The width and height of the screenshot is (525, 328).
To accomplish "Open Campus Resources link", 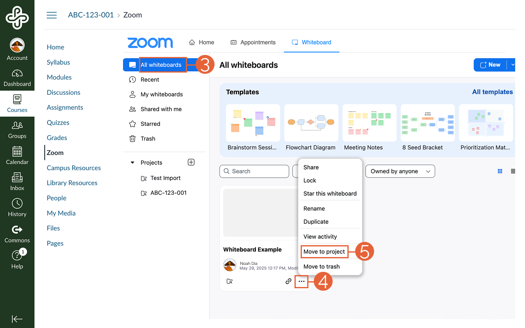I will click(x=74, y=168).
